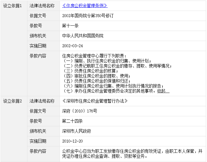Click the 深府〔2010〕176号 document number
This screenshot has width=207, height=162.
click(x=79, y=111)
